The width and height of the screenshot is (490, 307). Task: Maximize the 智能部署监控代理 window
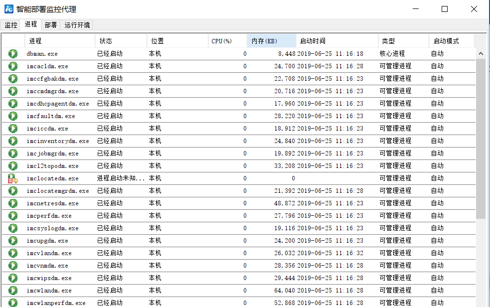445,9
